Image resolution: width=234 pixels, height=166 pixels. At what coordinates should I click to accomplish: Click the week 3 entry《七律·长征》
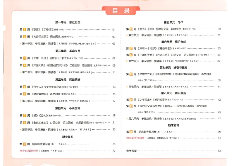68,58
